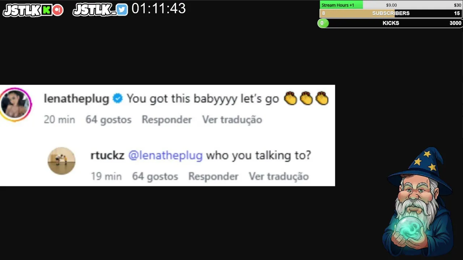Click the wizard mascot with crystal ball

pos(419,202)
